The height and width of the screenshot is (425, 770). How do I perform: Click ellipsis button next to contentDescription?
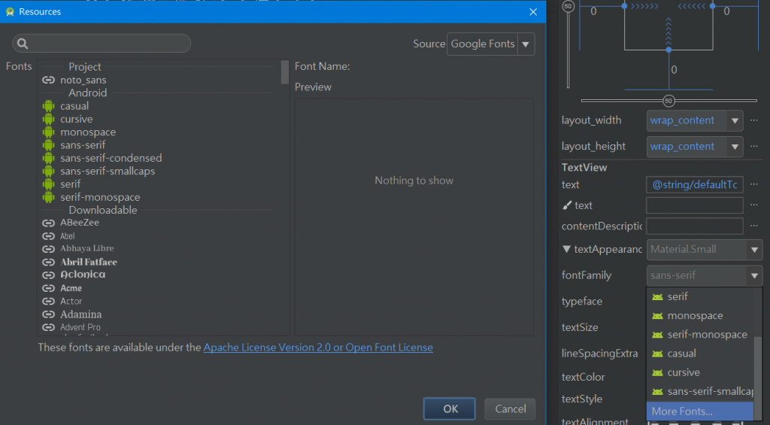coord(753,226)
